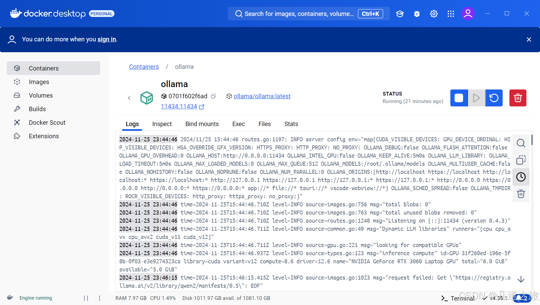Click the image icon beside ollama/ollama:latest

coord(229,96)
